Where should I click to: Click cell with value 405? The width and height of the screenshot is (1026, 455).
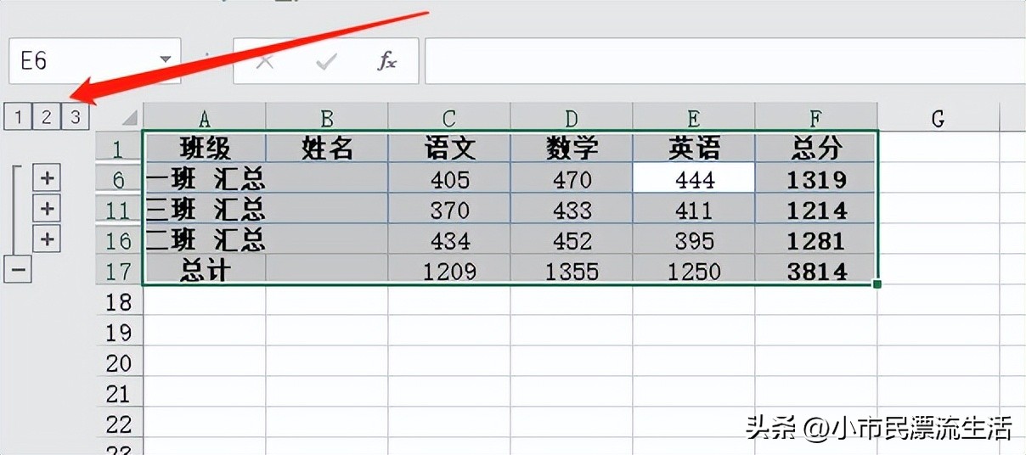tap(449, 179)
